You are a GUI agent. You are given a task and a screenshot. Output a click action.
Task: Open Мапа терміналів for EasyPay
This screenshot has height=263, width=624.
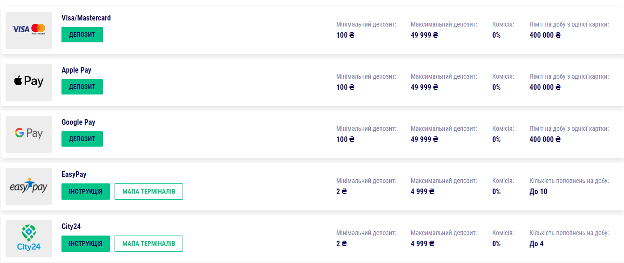(149, 191)
